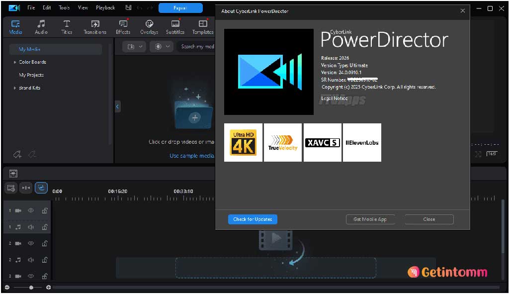
Task: Click the Ultra HD 4K logo
Action: (243, 142)
